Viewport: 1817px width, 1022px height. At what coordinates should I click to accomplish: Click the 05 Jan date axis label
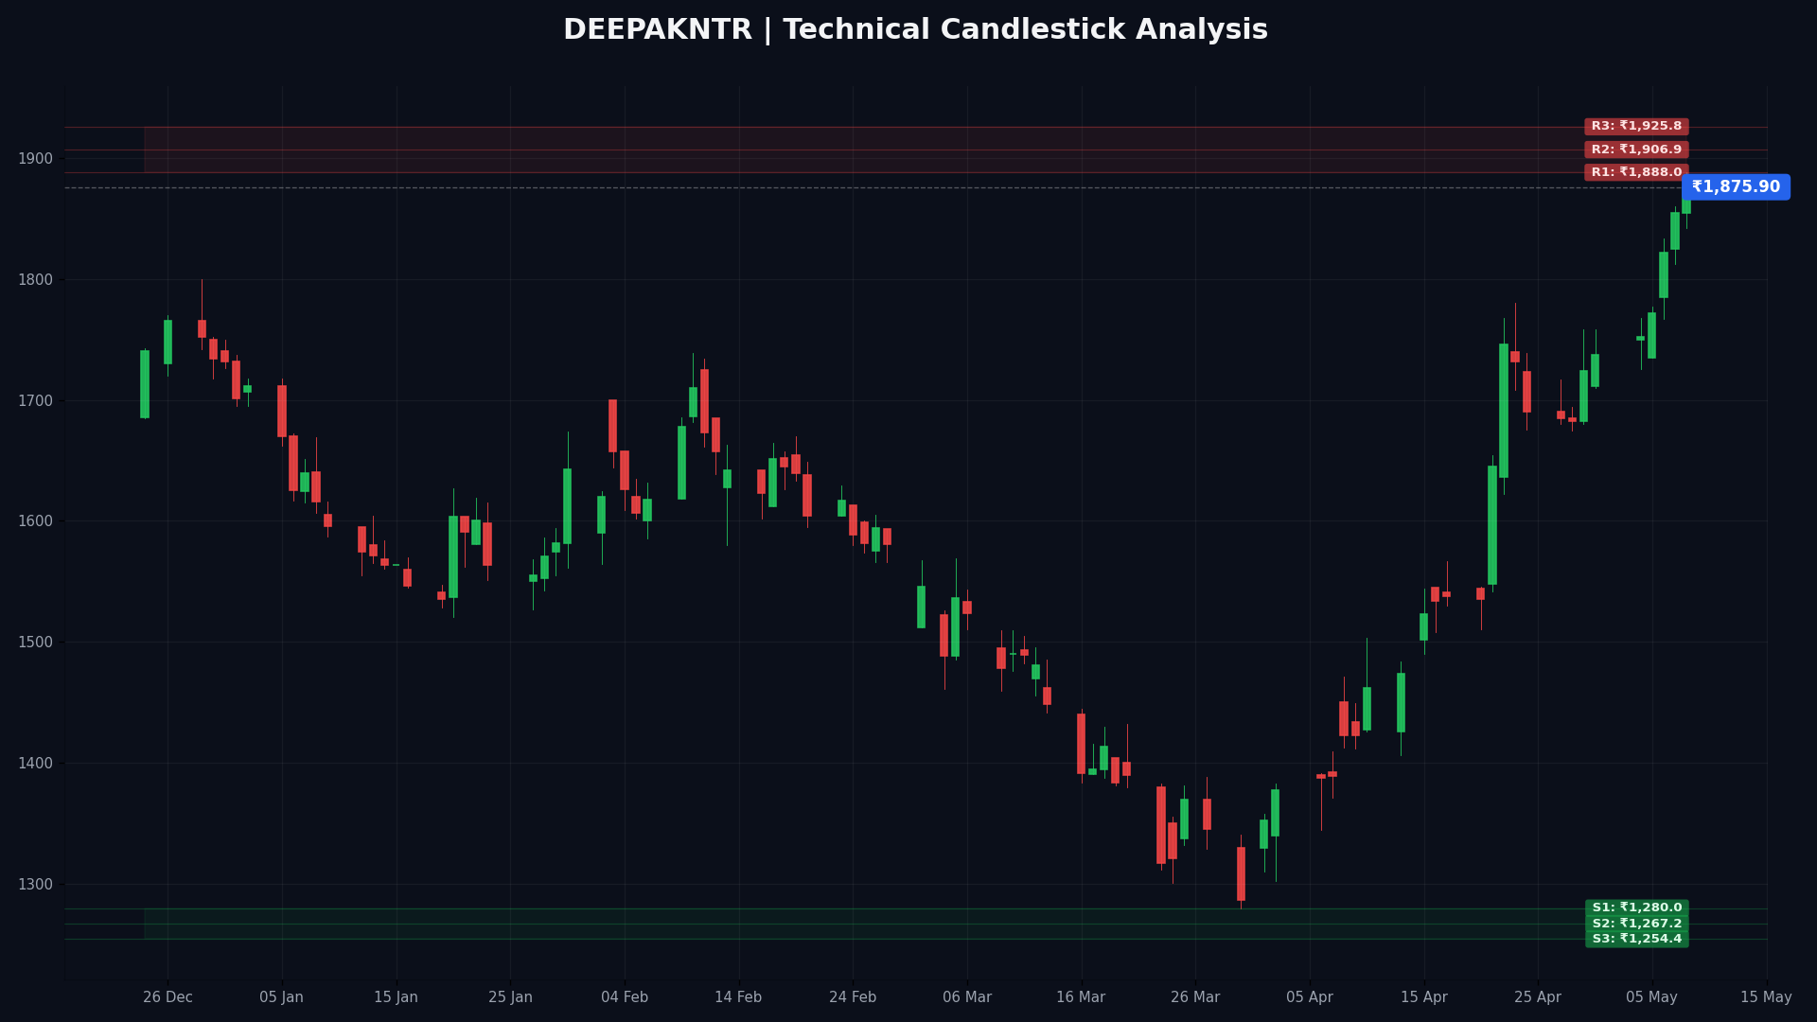(x=282, y=997)
